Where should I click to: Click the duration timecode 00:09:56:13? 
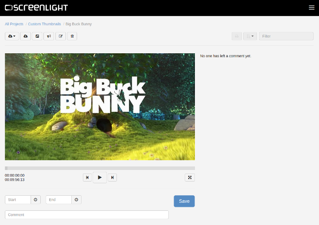click(15, 180)
